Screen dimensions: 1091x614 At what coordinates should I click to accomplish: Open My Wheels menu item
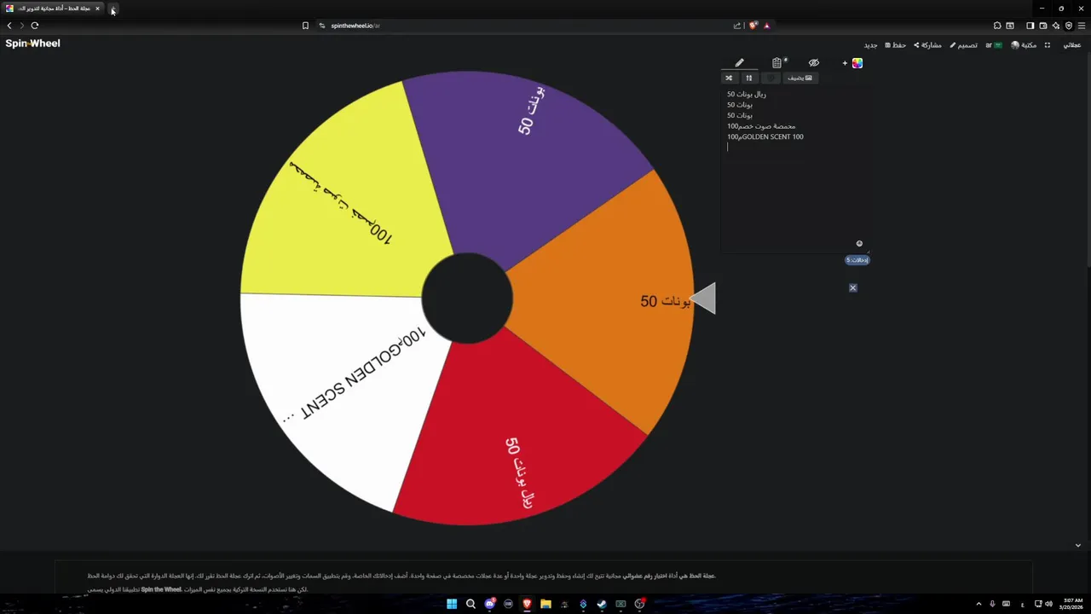1071,45
